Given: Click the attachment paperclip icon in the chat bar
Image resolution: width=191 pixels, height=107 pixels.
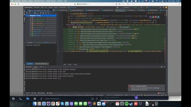Looking at the screenshot, I should [x=41, y=99].
